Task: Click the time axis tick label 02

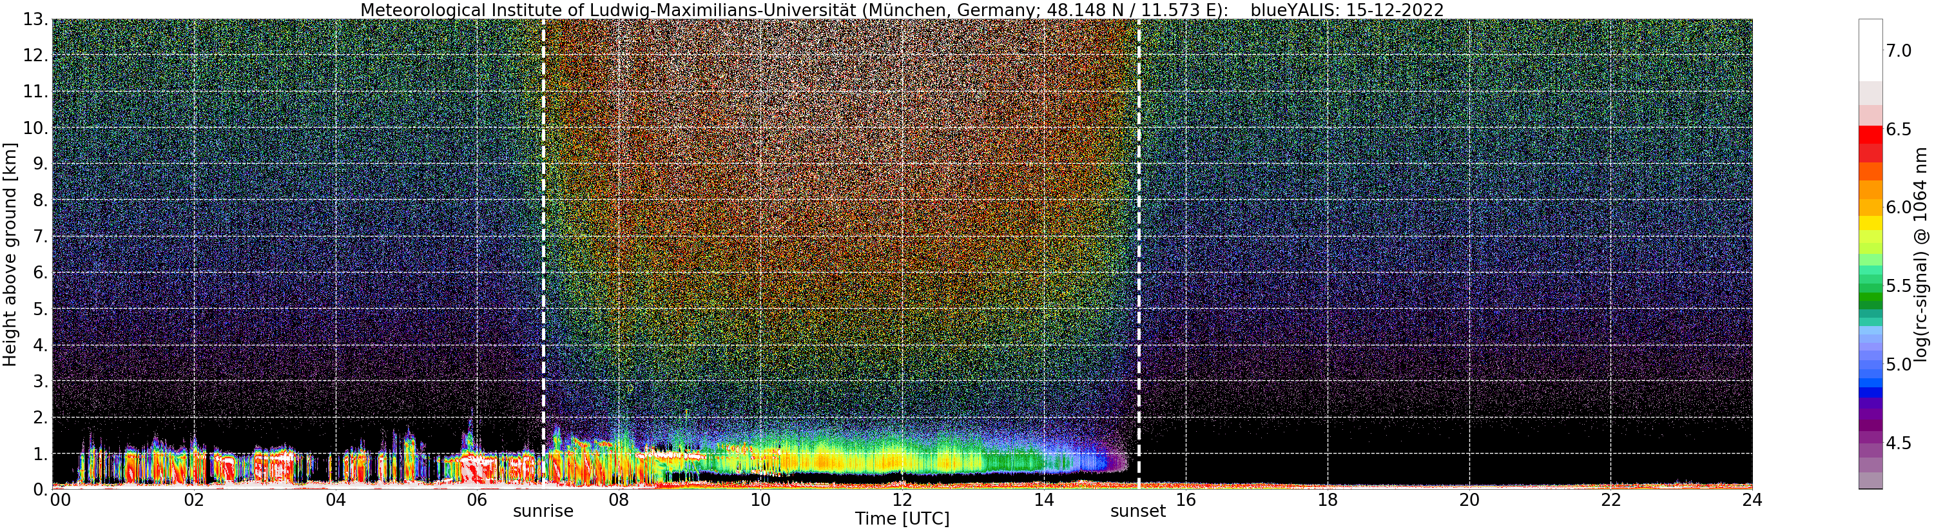Action: tap(194, 500)
